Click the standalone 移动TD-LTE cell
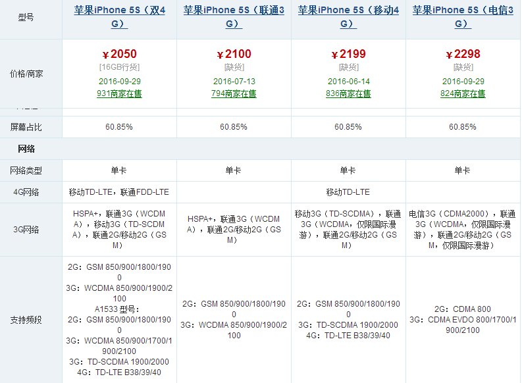 coord(348,192)
